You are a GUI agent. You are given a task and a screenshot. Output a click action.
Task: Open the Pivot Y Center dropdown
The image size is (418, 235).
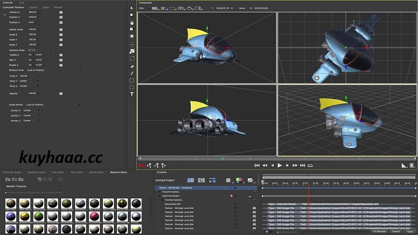(x=30, y=81)
